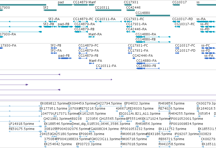Select transcript CG10311-RA
This screenshot has height=148, width=216.
click(108, 22)
